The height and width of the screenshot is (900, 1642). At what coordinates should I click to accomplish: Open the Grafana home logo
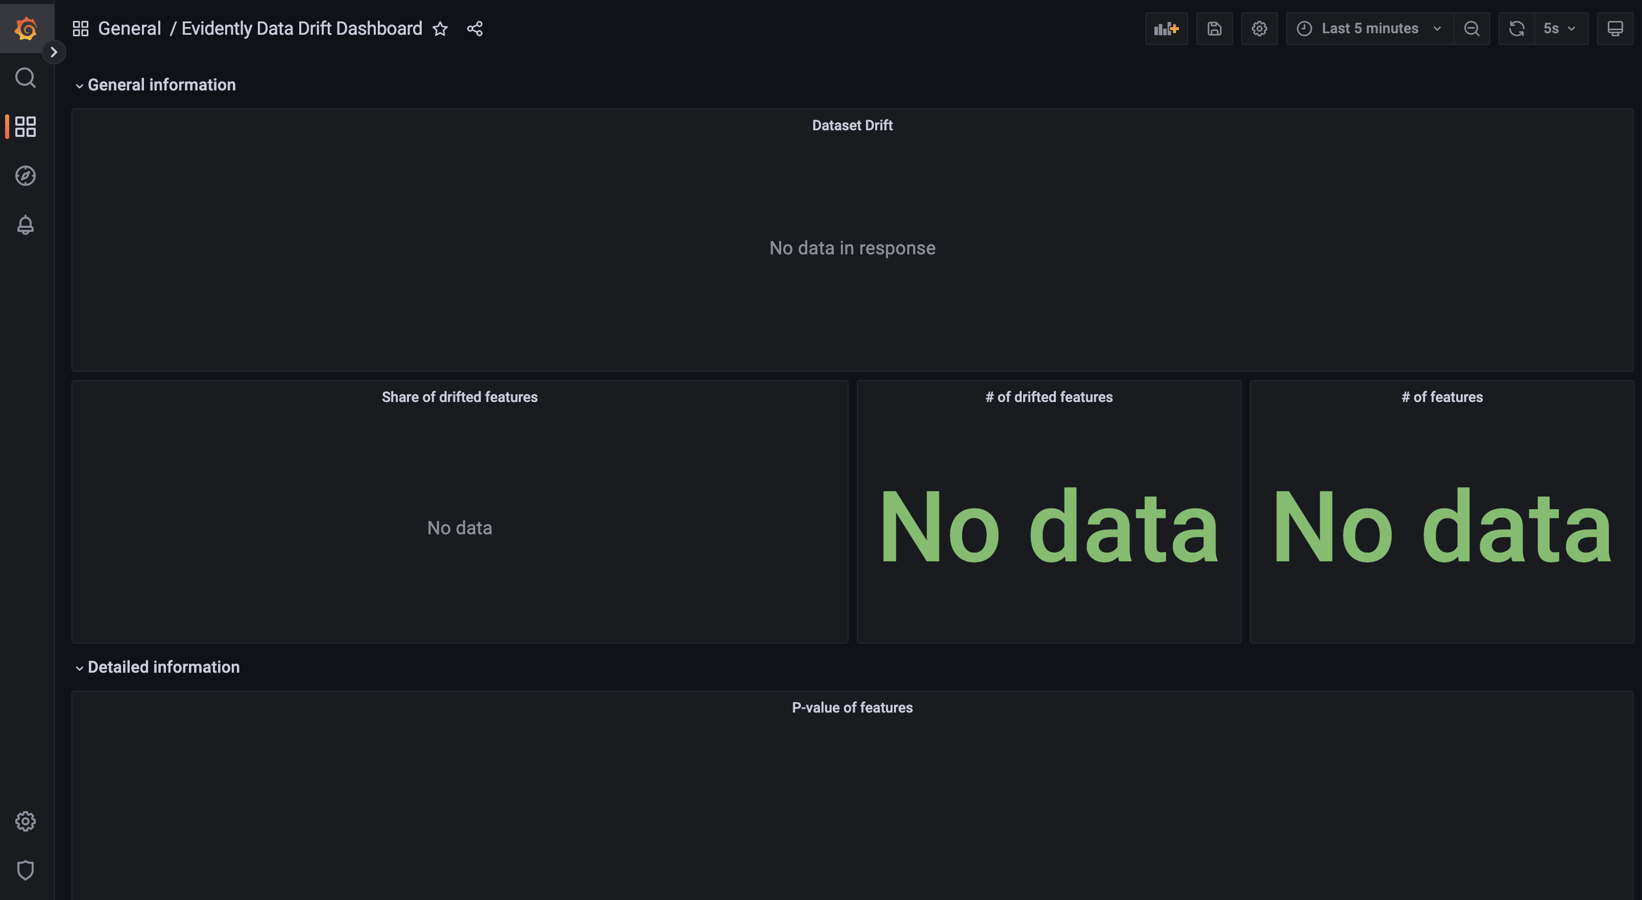click(26, 28)
